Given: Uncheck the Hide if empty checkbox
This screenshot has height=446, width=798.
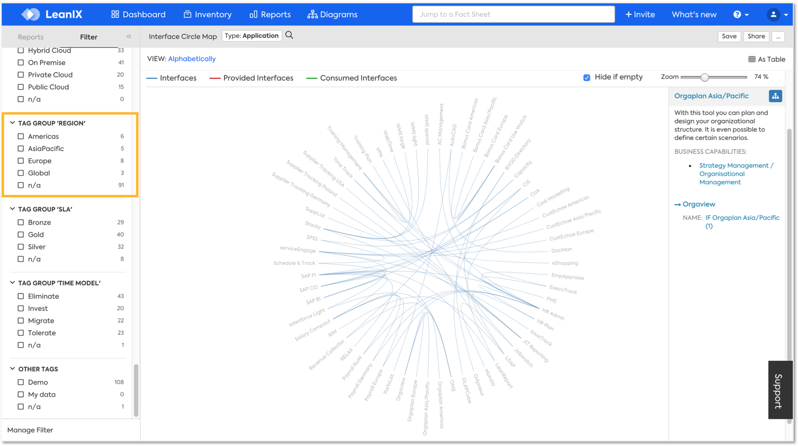Looking at the screenshot, I should click(x=586, y=78).
